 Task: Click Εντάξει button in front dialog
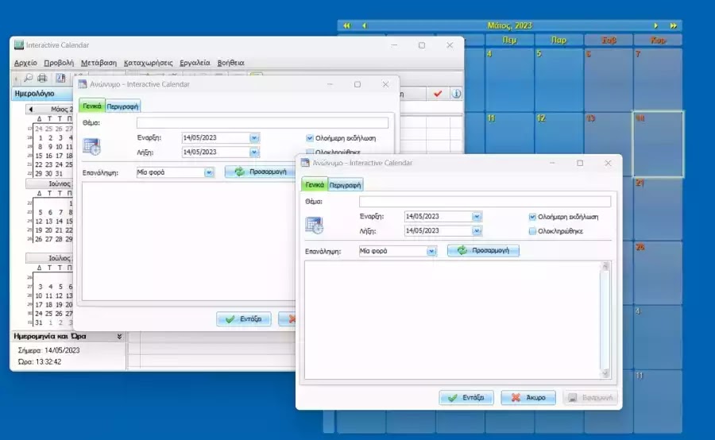pyautogui.click(x=466, y=398)
